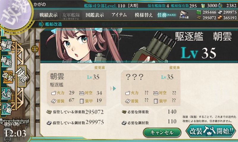The height and width of the screenshot is (142, 238).
Task: Open the 任務 quest menu
Action: [167, 15]
